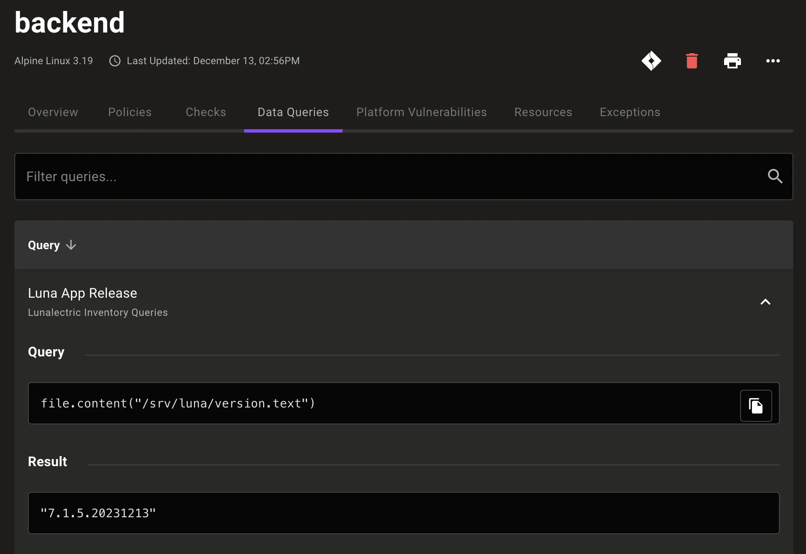The image size is (806, 554).
Task: Print the asset report
Action: click(x=732, y=60)
